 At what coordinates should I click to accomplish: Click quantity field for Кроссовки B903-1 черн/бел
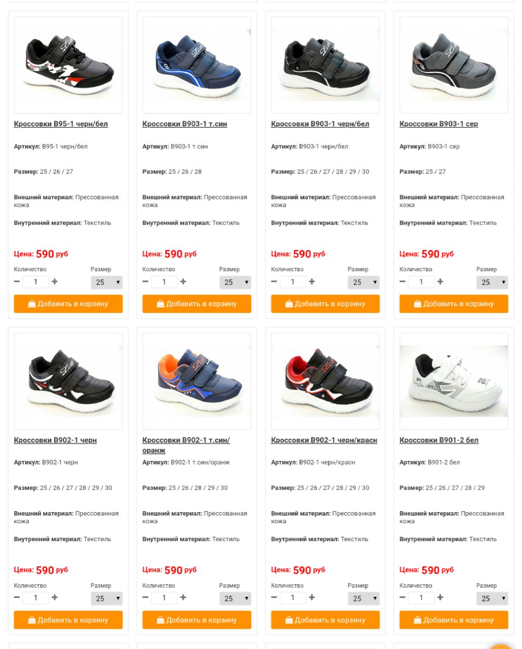(292, 282)
